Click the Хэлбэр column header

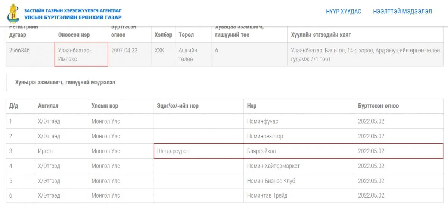tap(164, 35)
